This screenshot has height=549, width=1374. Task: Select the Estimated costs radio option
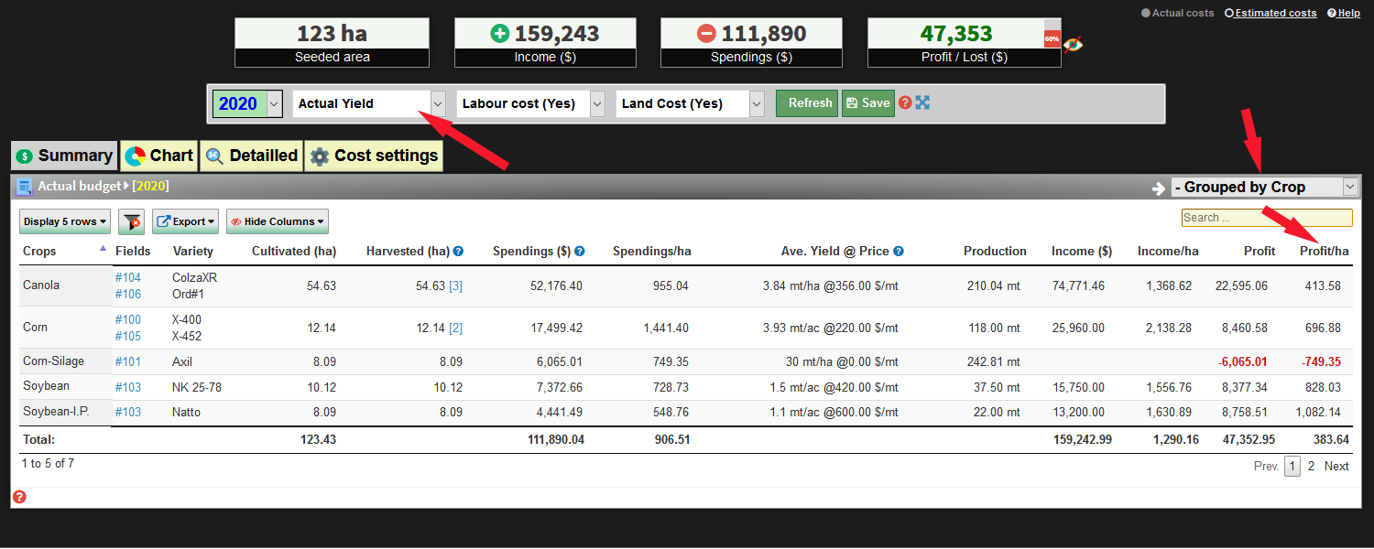click(x=1229, y=14)
